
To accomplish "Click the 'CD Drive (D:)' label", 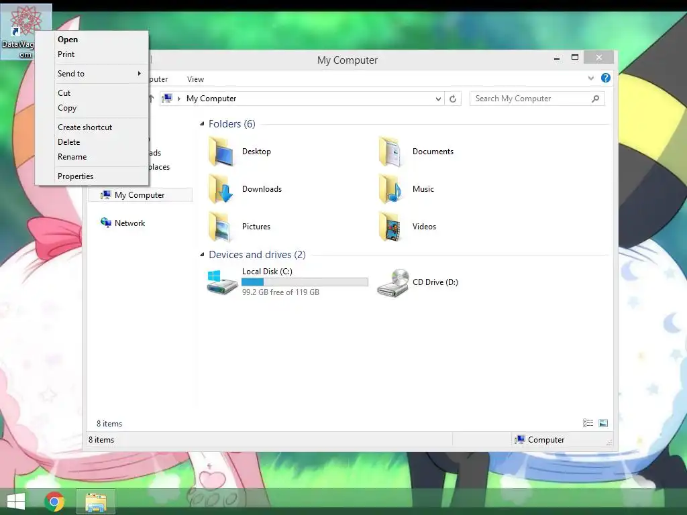I will (435, 282).
